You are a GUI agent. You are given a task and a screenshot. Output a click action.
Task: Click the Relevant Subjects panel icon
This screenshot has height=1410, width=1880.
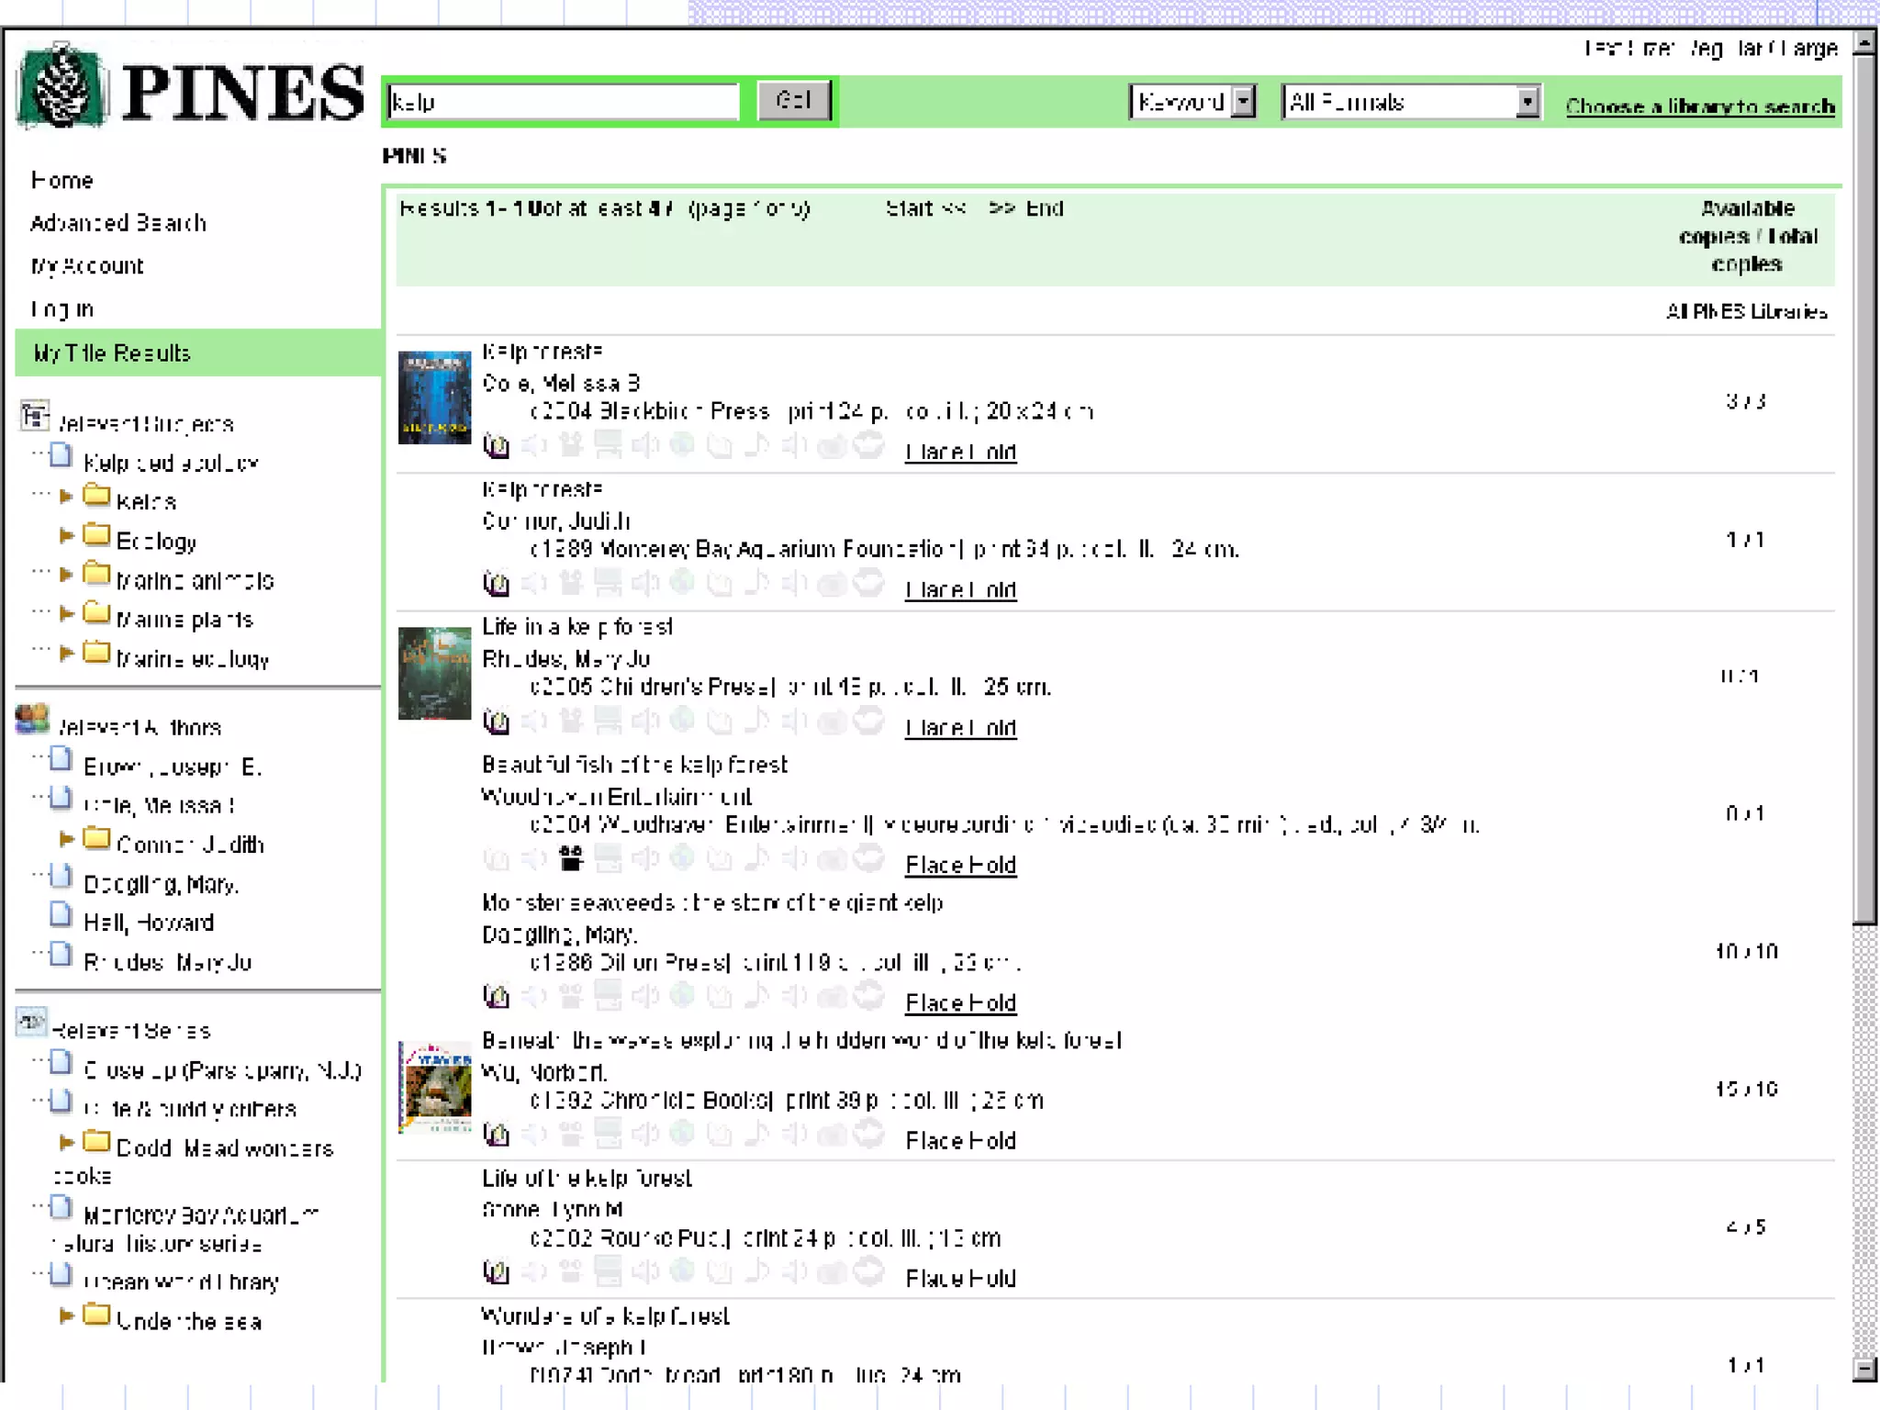tap(35, 416)
